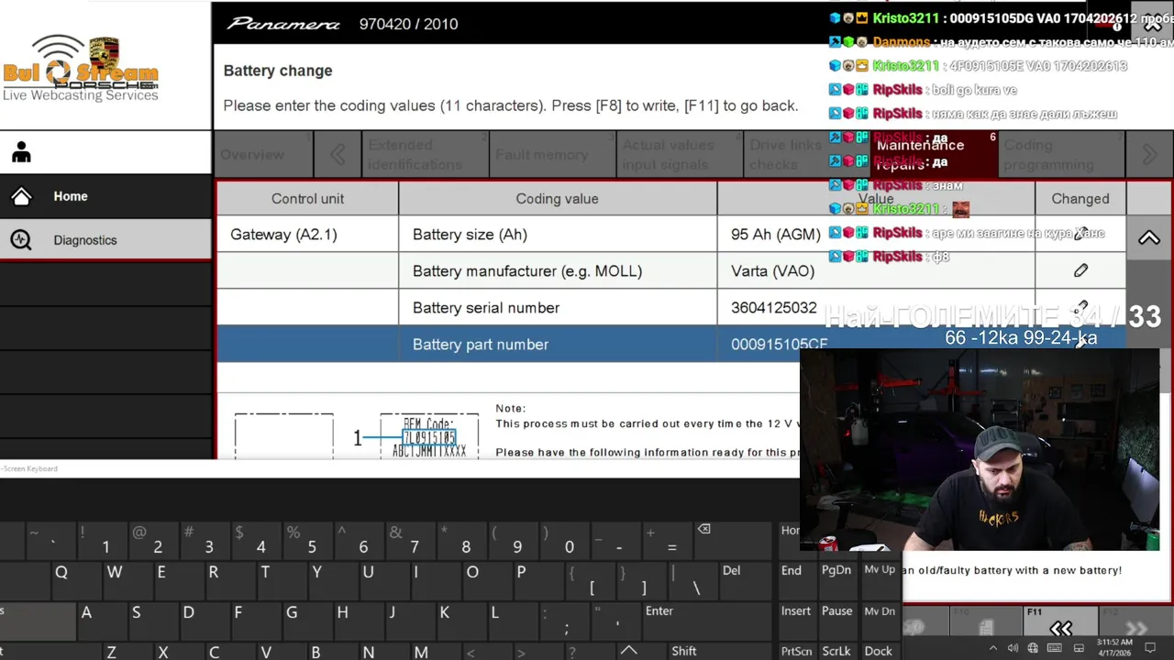The height and width of the screenshot is (660, 1174).
Task: Click the Varta (VAO) manufacturer value
Action: point(772,271)
